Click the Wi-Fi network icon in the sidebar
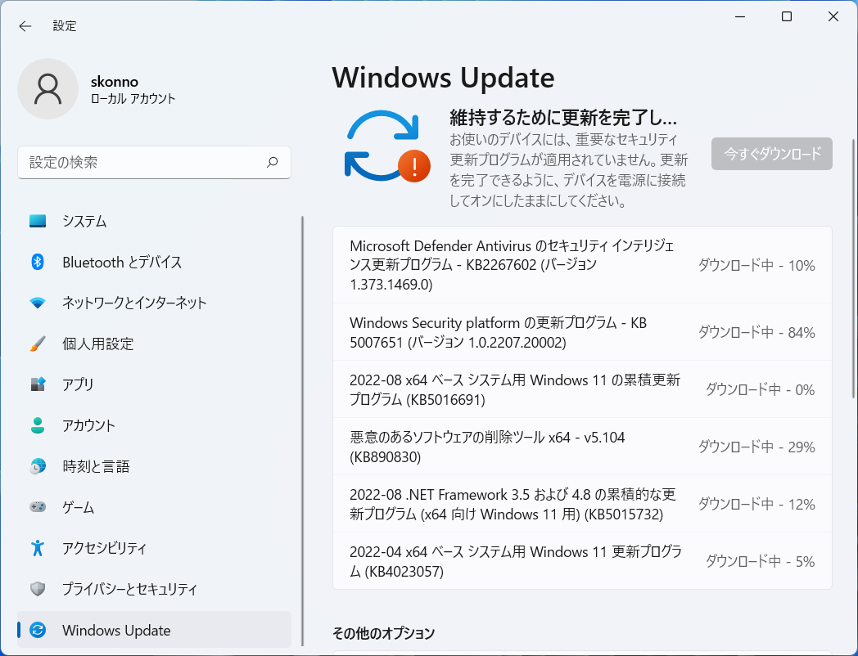The height and width of the screenshot is (656, 858). 37,303
